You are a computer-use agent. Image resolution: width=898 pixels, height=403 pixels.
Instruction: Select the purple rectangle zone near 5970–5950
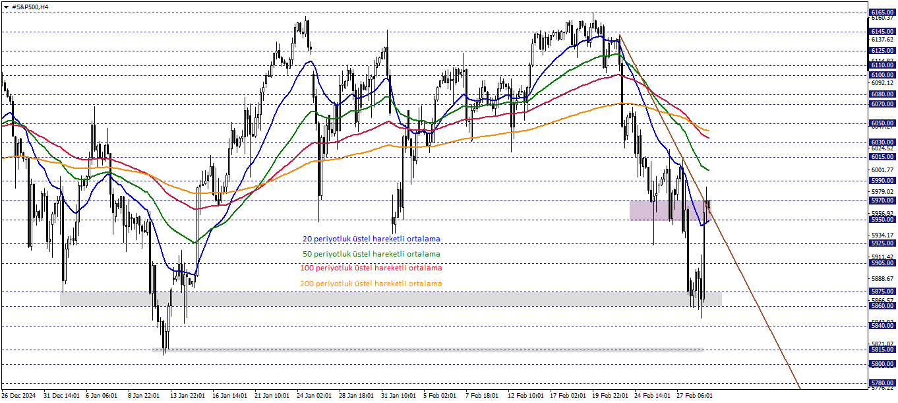(x=671, y=210)
